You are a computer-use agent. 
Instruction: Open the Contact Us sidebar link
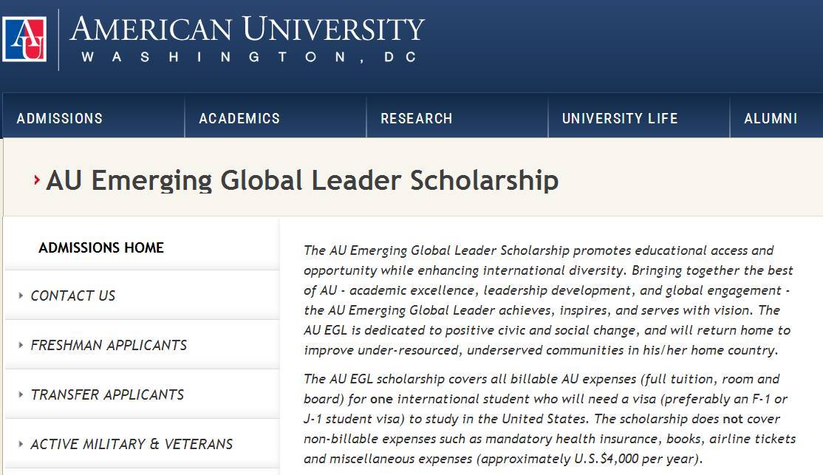[x=73, y=296]
